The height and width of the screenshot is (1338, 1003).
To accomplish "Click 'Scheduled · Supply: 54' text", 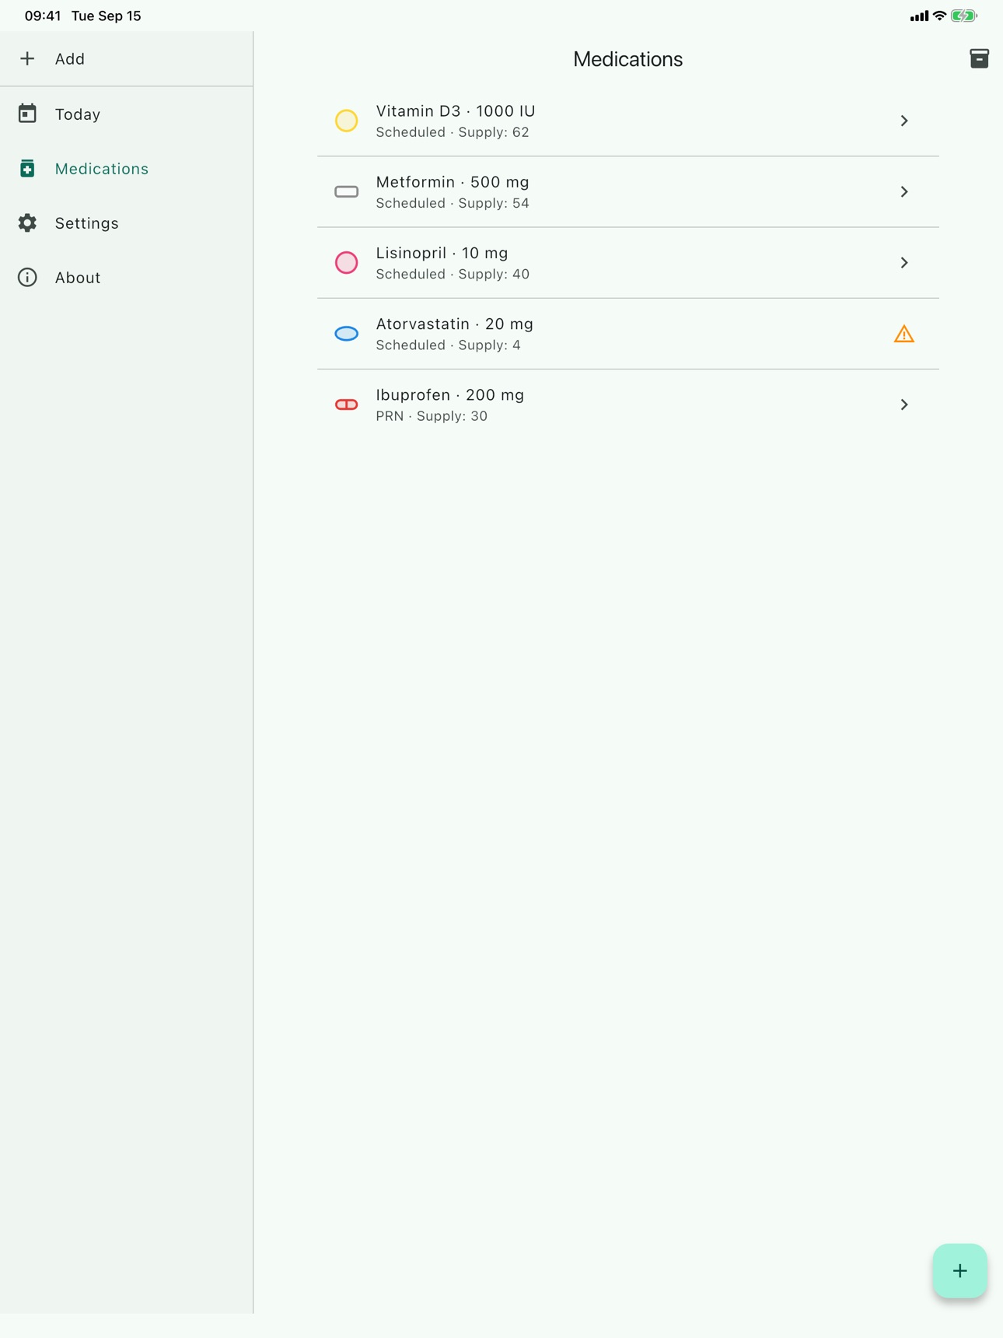I will [453, 203].
